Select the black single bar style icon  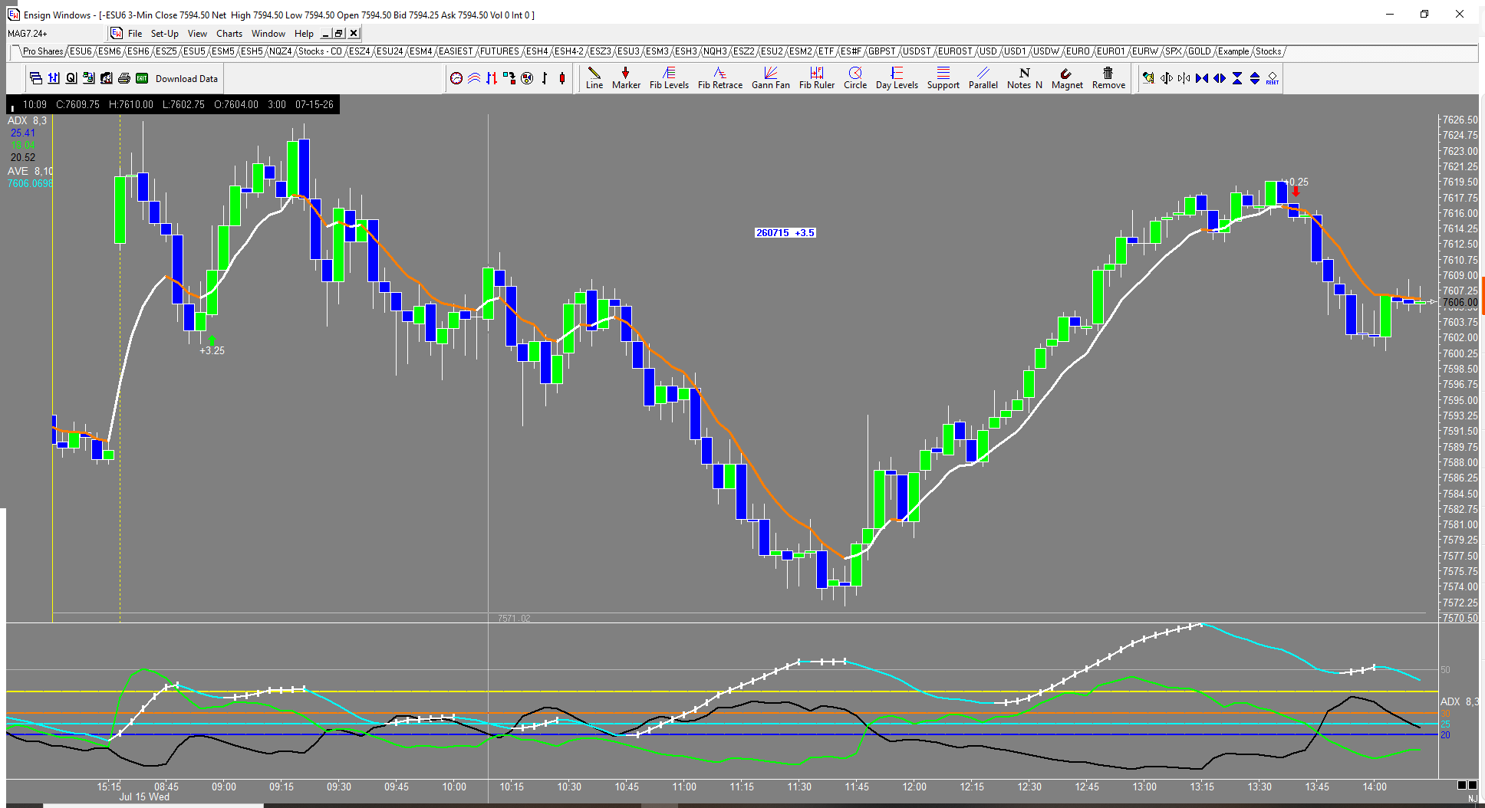pos(545,78)
